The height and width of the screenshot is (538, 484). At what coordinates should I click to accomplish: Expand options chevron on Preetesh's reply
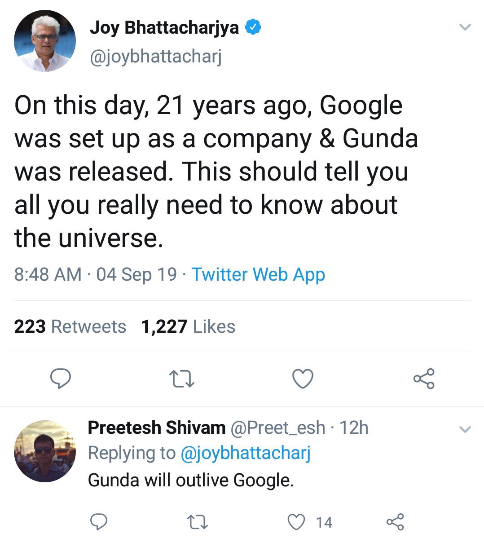[x=465, y=429]
